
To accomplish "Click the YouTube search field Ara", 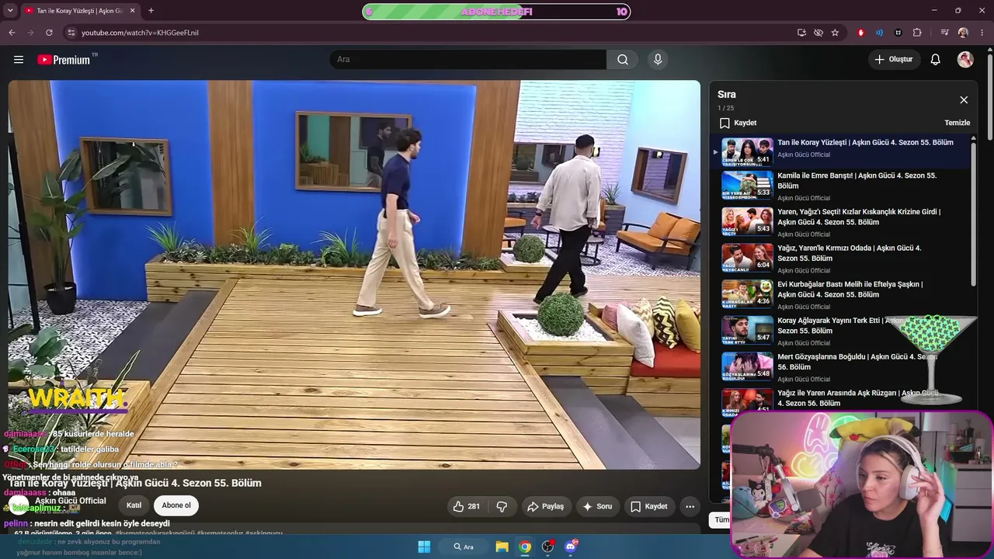I will [x=468, y=60].
